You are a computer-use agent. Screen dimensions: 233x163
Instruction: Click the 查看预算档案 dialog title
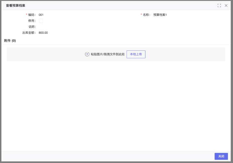16,6
